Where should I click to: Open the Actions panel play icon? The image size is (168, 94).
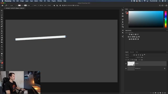[x=123, y=22]
